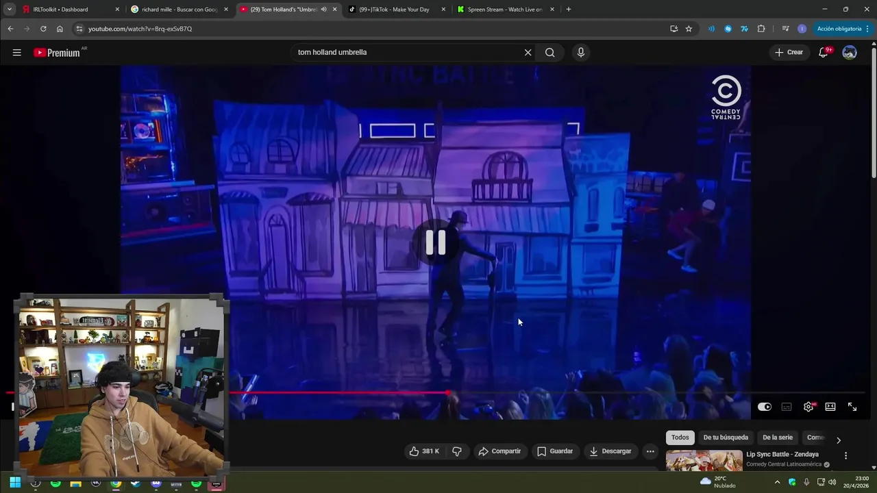The height and width of the screenshot is (493, 877).
Task: View site information icon
Action: (x=79, y=29)
